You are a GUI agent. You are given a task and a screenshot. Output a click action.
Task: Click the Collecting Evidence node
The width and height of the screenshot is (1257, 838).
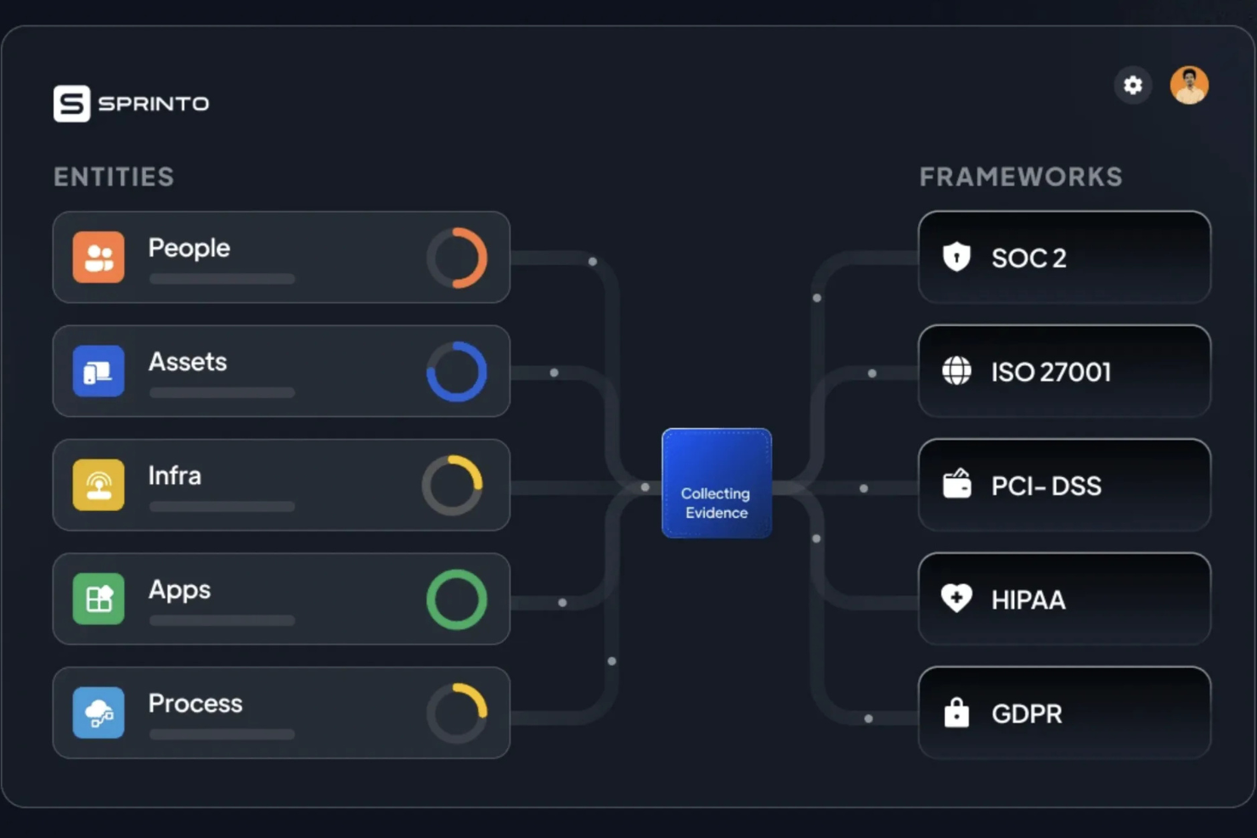point(716,482)
